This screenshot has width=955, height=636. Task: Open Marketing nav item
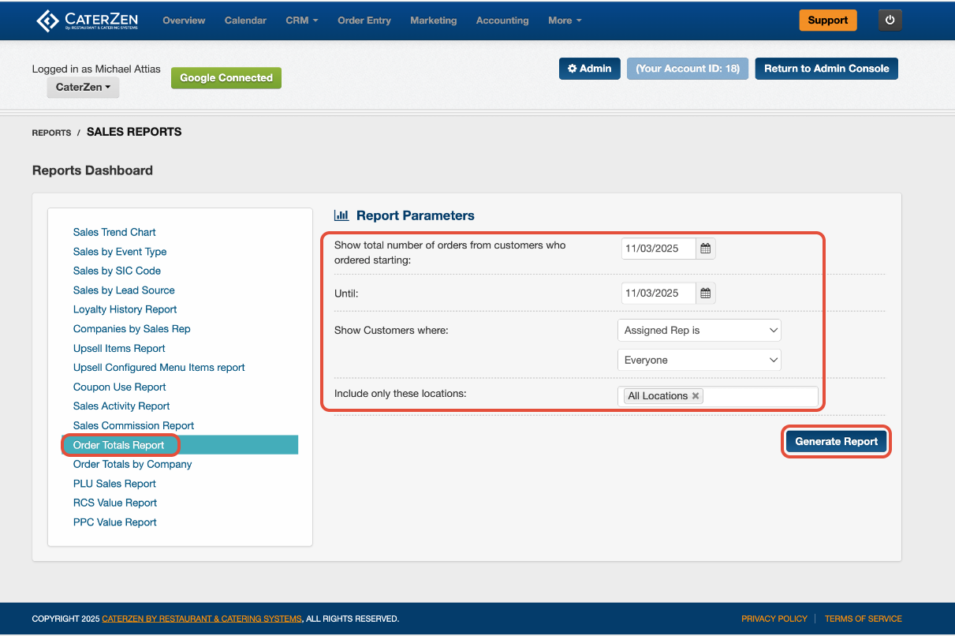434,21
